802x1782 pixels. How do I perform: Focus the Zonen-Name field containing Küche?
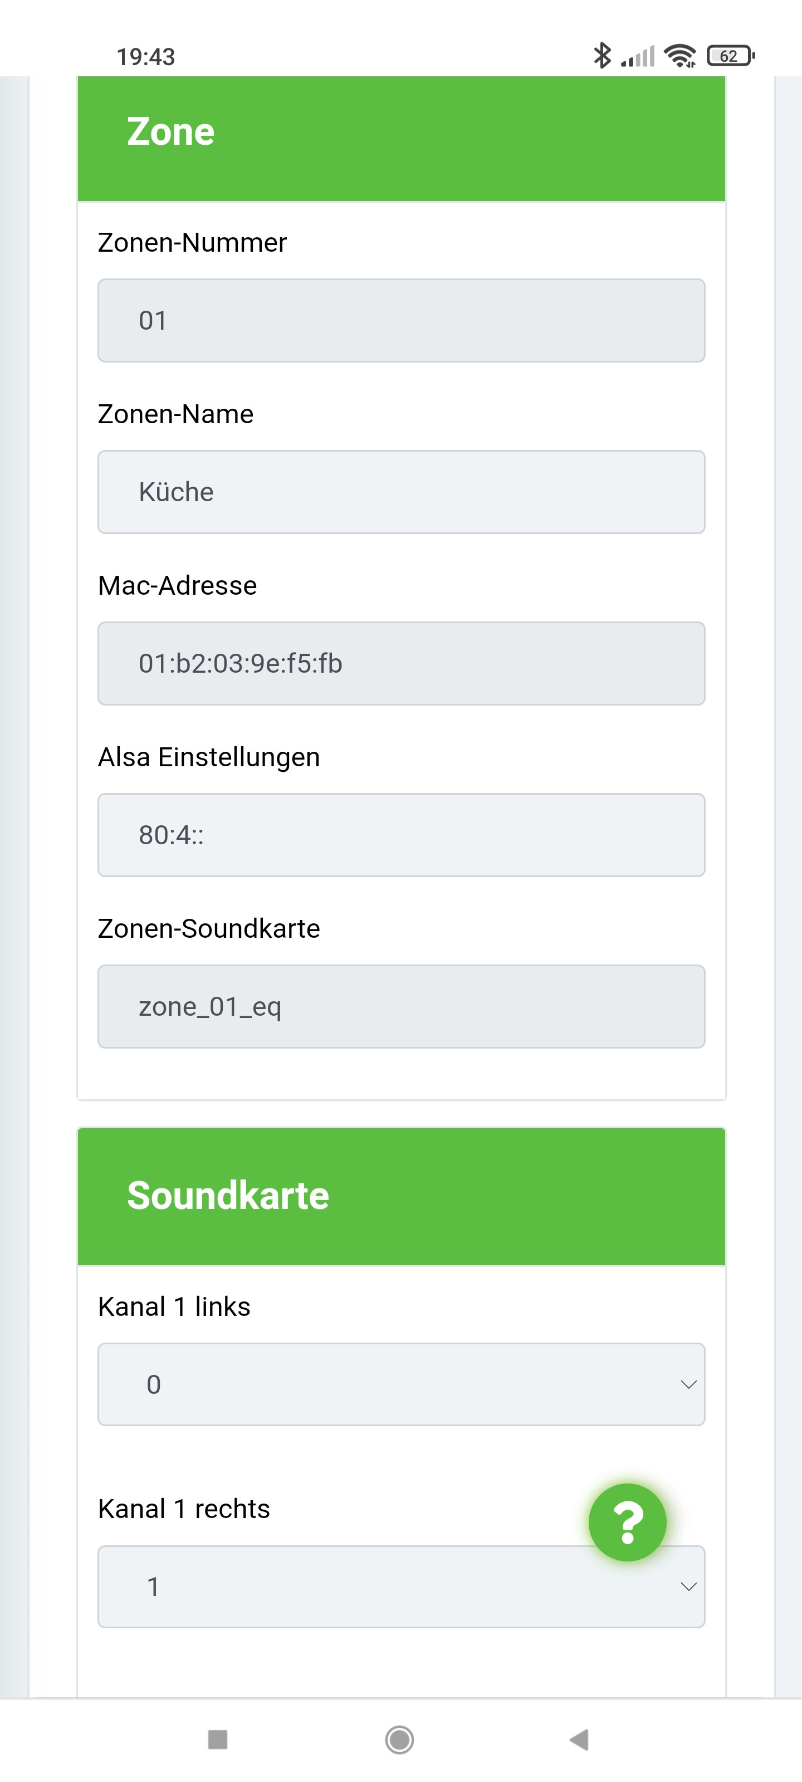[400, 492]
